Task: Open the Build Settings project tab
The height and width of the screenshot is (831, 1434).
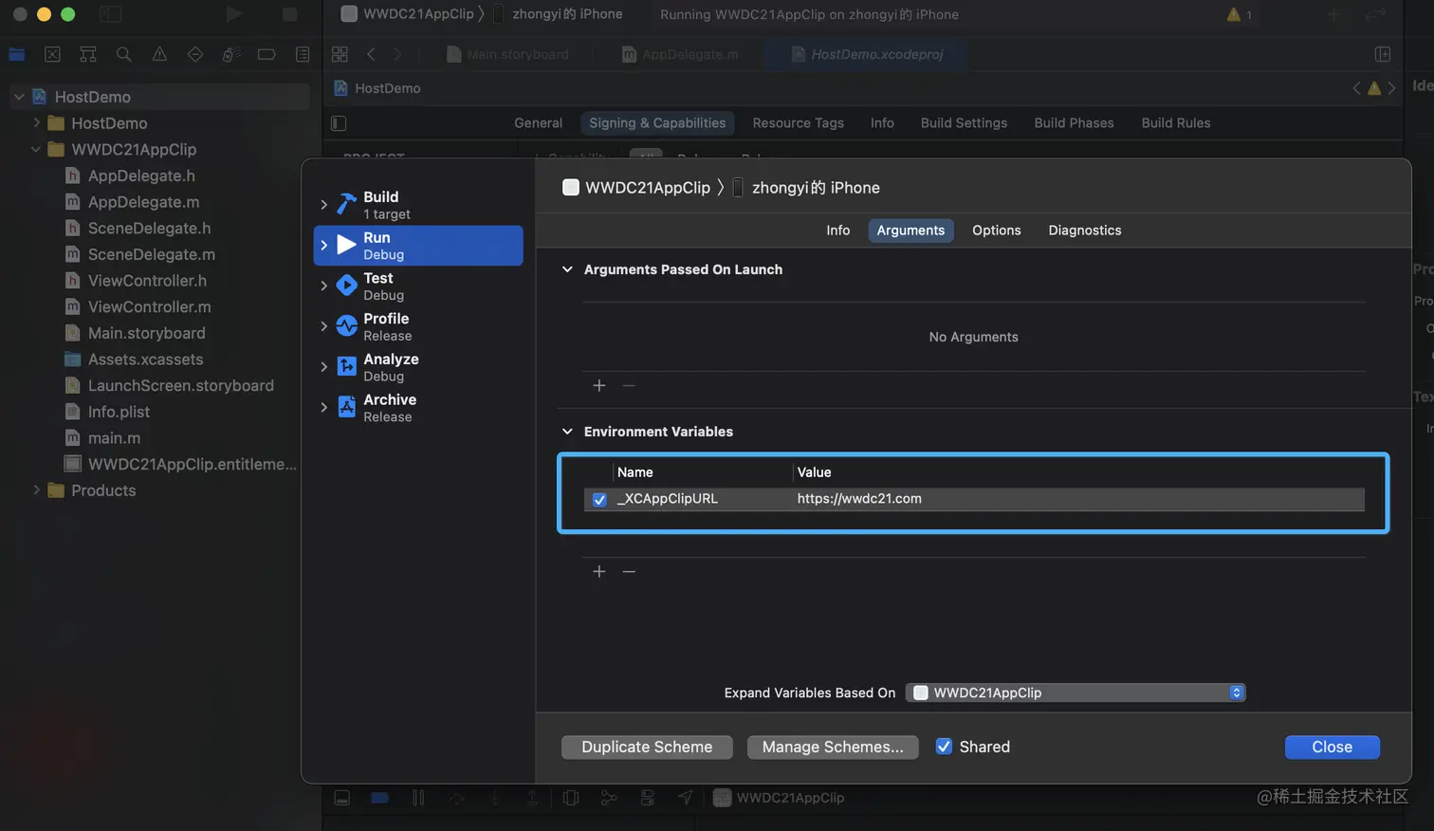Action: pos(964,123)
